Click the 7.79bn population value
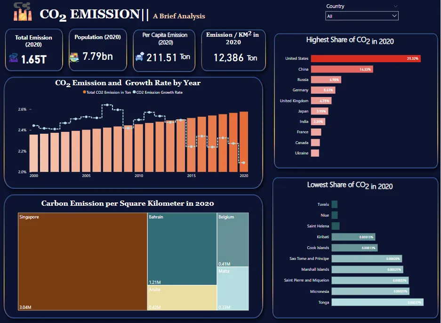441x323 pixels. [97, 57]
